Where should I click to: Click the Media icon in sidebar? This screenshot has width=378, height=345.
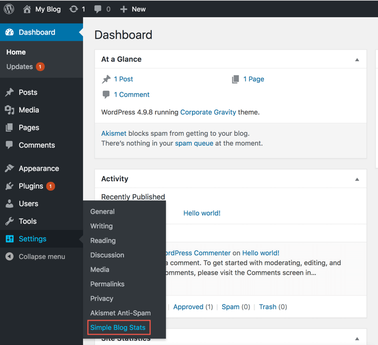[x=9, y=110]
